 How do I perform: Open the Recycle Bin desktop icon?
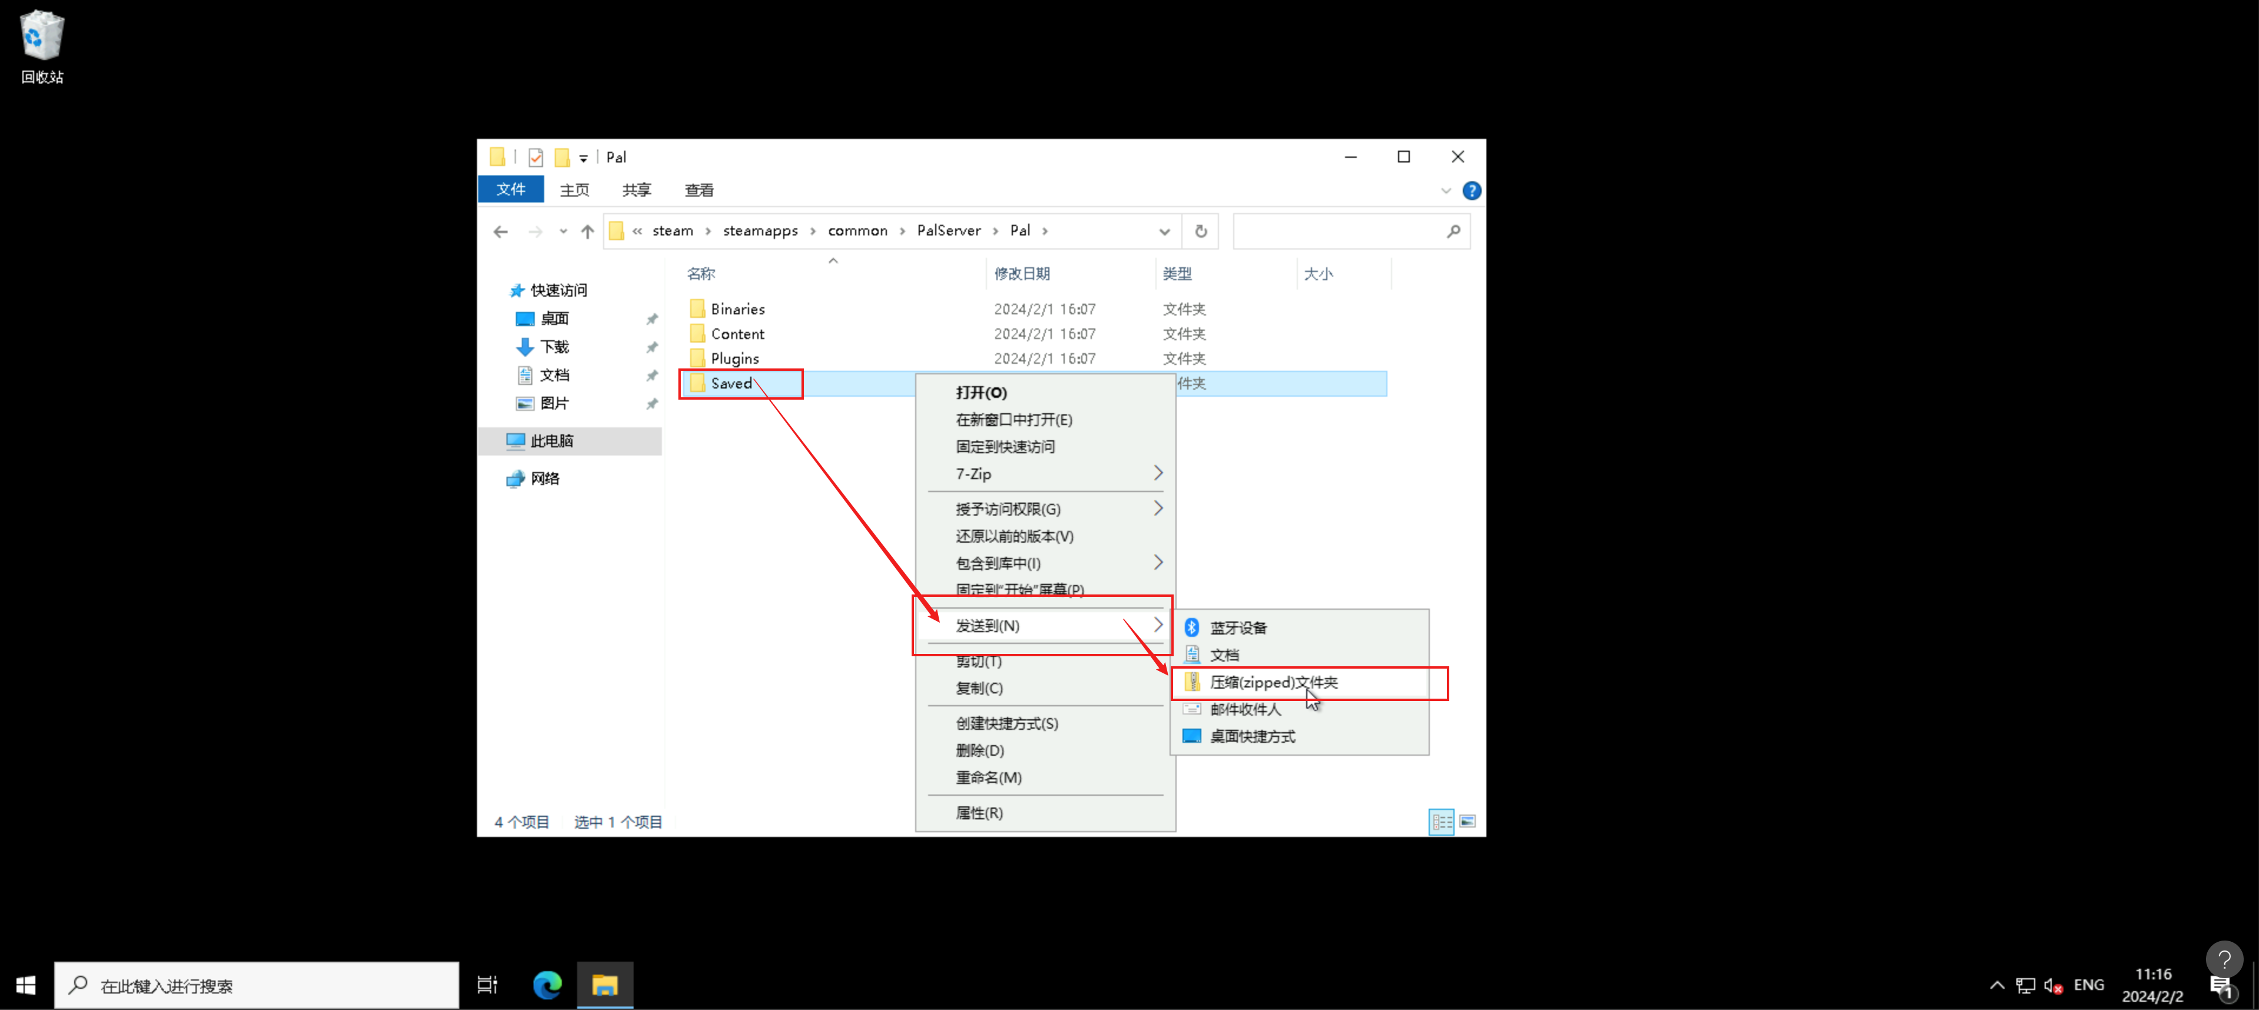[41, 47]
